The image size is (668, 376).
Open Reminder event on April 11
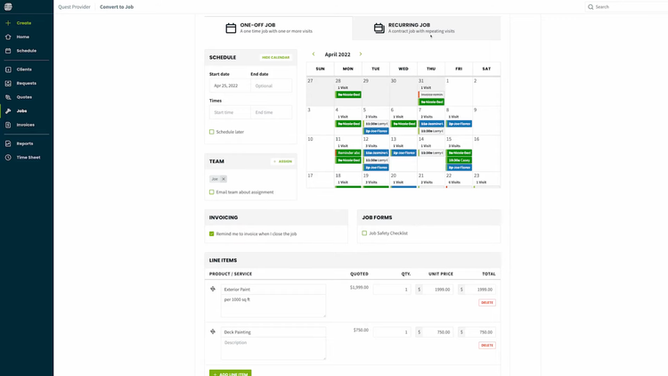348,152
